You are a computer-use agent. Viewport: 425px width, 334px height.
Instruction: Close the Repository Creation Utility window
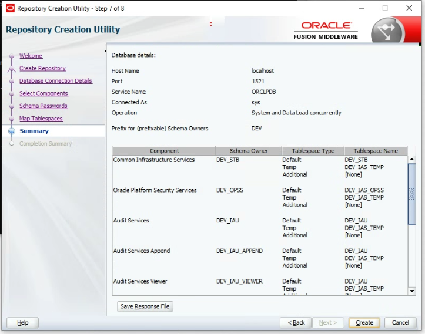pyautogui.click(x=409, y=8)
